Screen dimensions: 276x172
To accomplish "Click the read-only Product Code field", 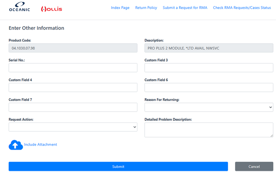I will (73, 48).
